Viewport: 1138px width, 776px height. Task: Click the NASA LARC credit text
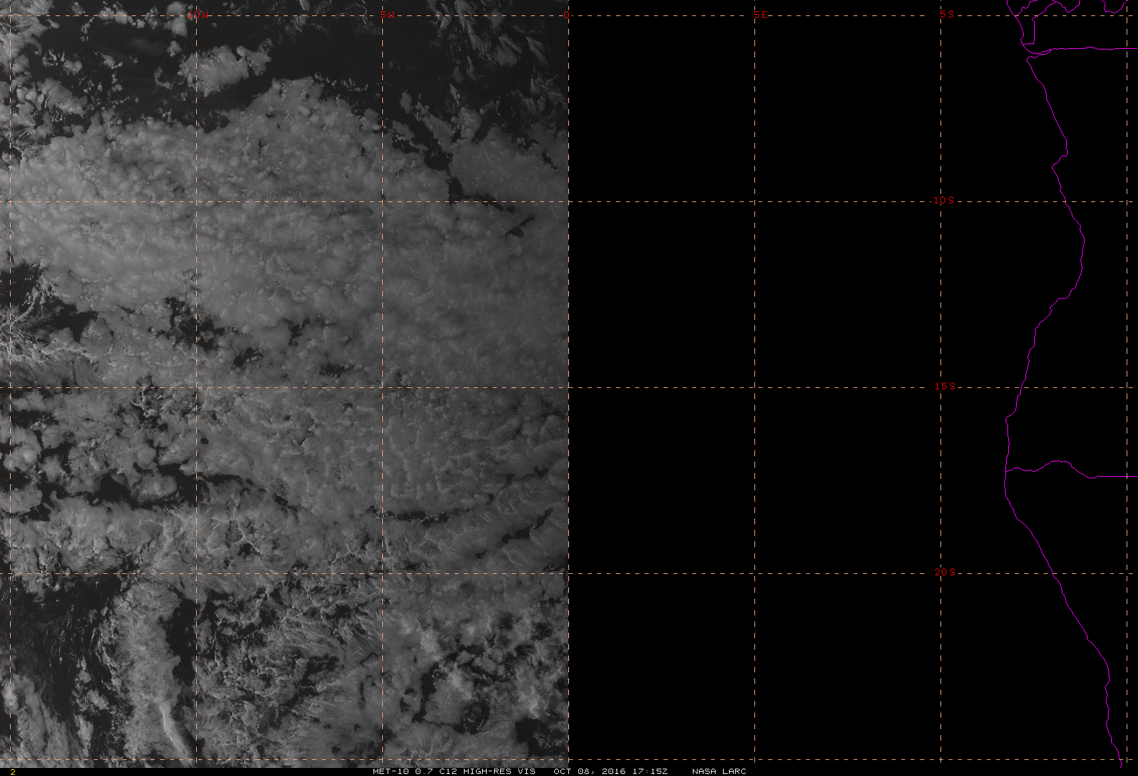719,771
